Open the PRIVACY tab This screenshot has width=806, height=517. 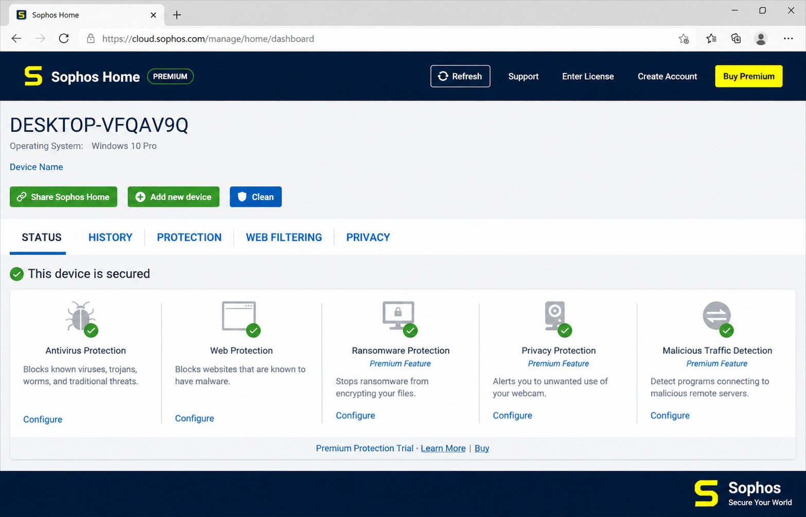tap(368, 237)
